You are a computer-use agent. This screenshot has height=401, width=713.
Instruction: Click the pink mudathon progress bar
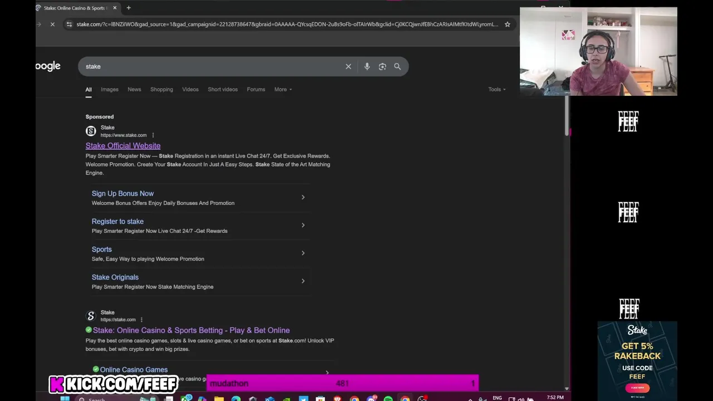(x=342, y=383)
